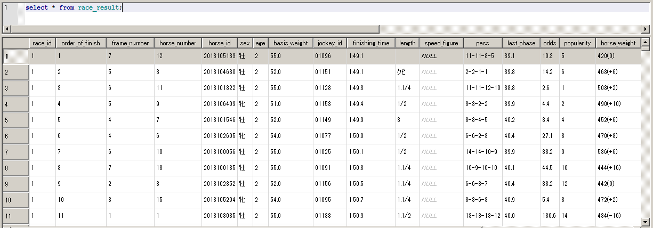The width and height of the screenshot is (653, 228).
Task: Click the popularity column header
Action: pyautogui.click(x=577, y=43)
